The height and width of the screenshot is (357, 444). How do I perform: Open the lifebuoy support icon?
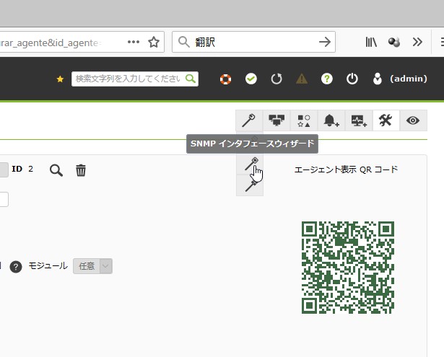(225, 79)
